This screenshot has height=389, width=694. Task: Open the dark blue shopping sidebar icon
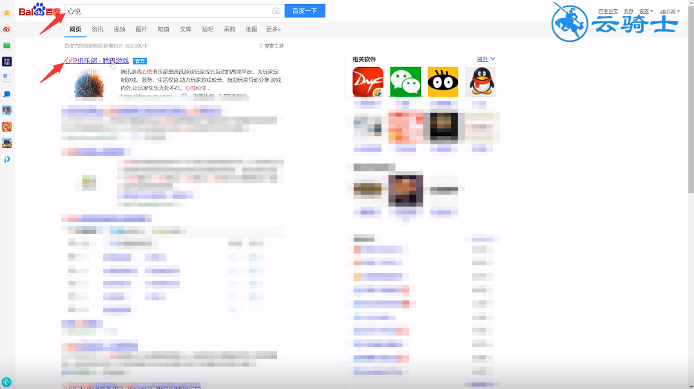click(x=6, y=62)
